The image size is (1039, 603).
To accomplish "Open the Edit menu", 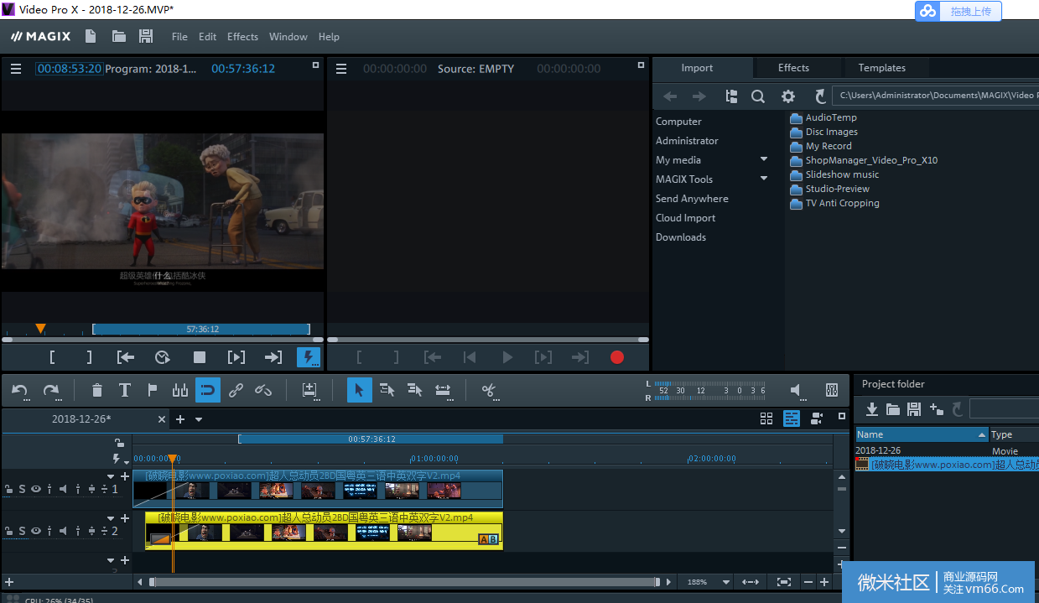I will coord(207,36).
